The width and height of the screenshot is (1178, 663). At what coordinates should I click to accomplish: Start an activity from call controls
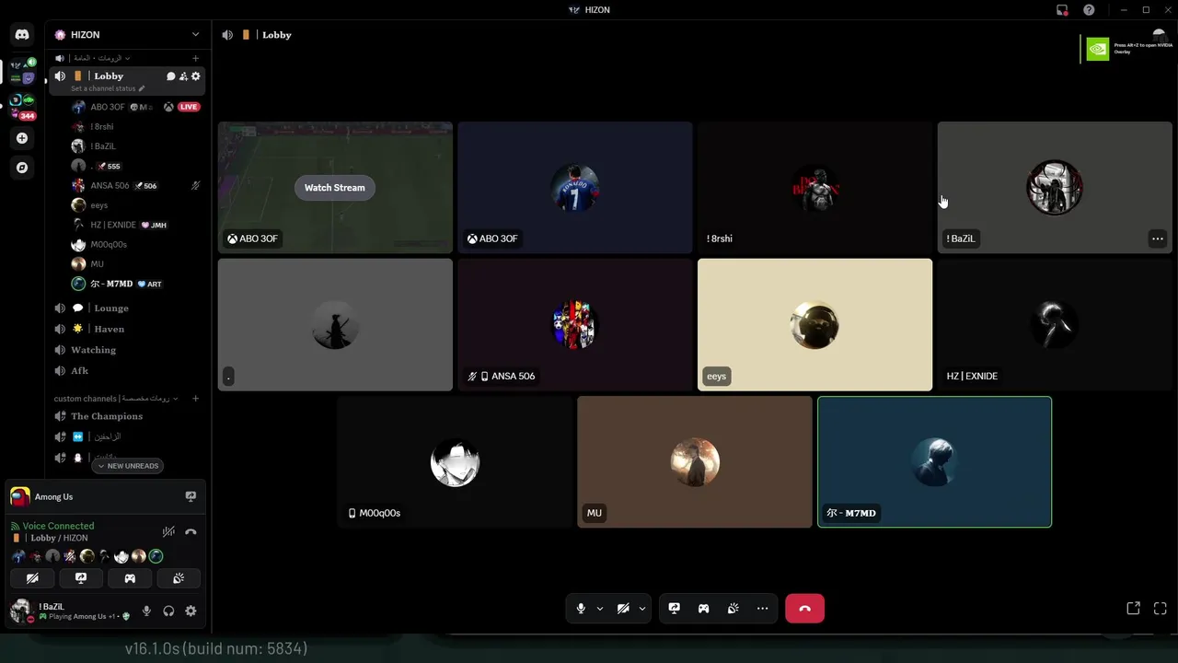click(x=704, y=609)
